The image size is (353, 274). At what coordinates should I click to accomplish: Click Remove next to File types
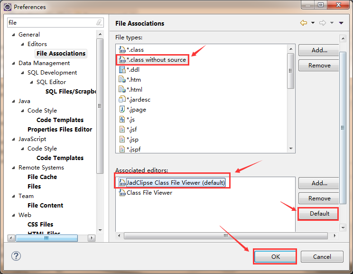point(319,66)
